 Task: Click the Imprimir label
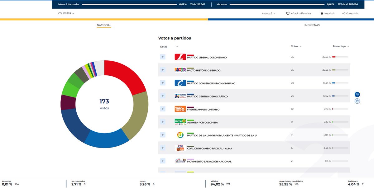[329, 13]
